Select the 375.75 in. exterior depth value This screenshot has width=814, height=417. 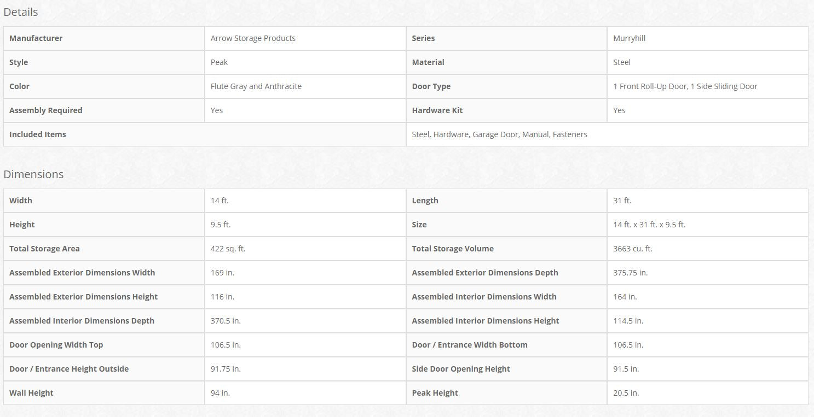point(630,273)
